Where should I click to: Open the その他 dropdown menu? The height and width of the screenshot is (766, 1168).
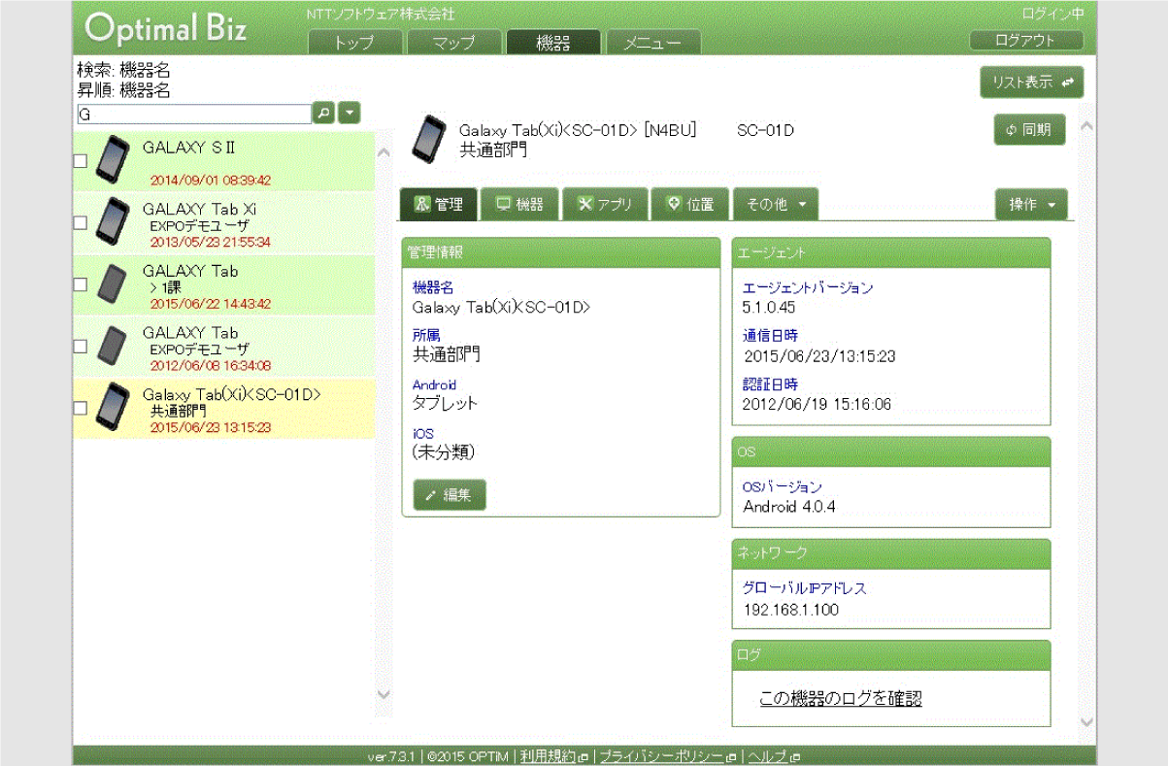click(x=775, y=204)
